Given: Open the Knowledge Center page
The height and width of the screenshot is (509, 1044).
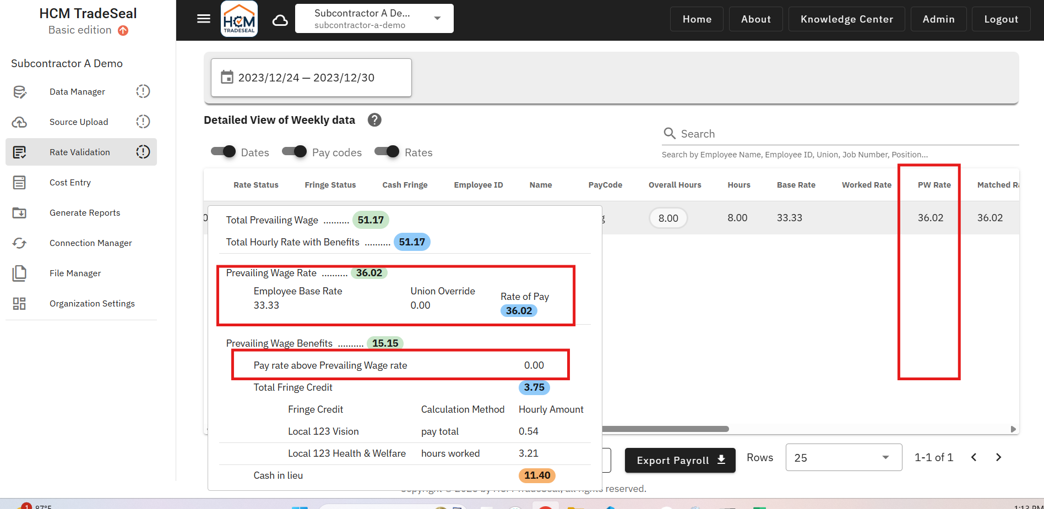Looking at the screenshot, I should pos(846,19).
